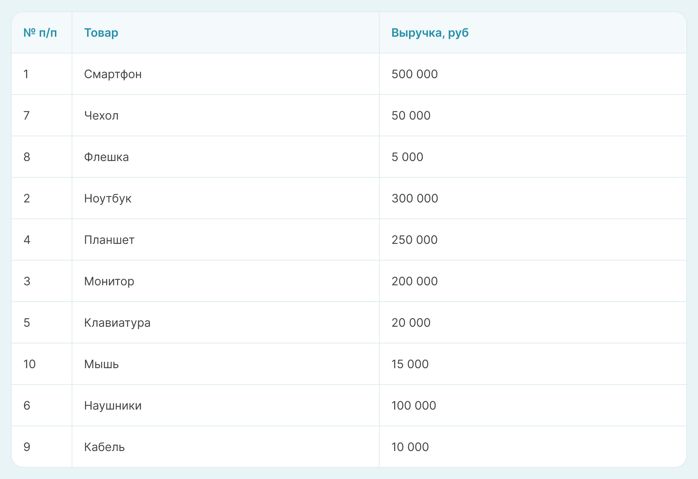
Task: Click the 'Товар' column header
Action: pyautogui.click(x=101, y=33)
